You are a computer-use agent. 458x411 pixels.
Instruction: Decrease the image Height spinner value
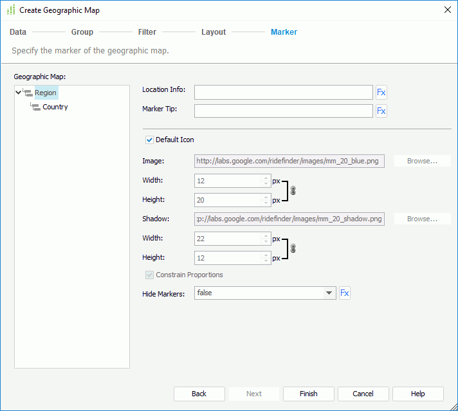click(266, 203)
